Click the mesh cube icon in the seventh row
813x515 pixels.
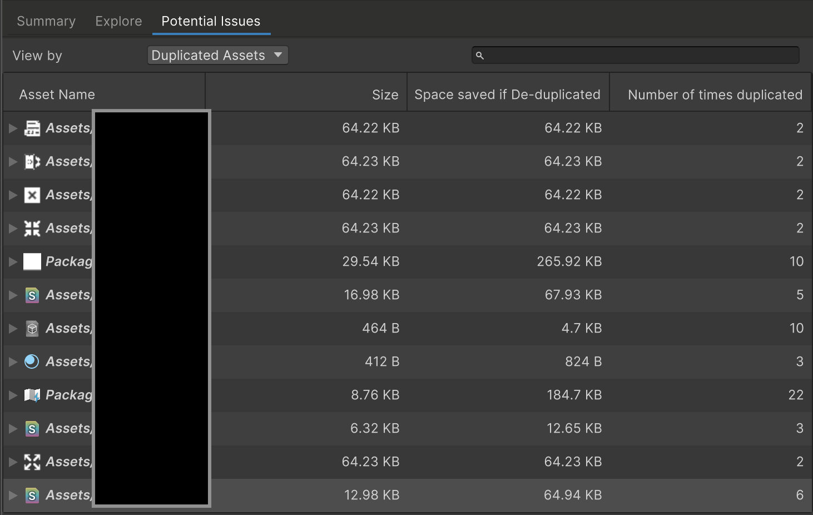32,328
